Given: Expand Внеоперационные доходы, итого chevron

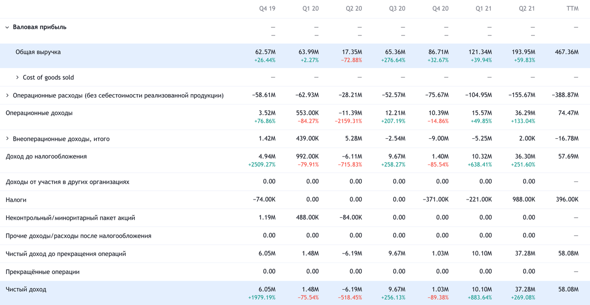Looking at the screenshot, I should click(x=7, y=139).
